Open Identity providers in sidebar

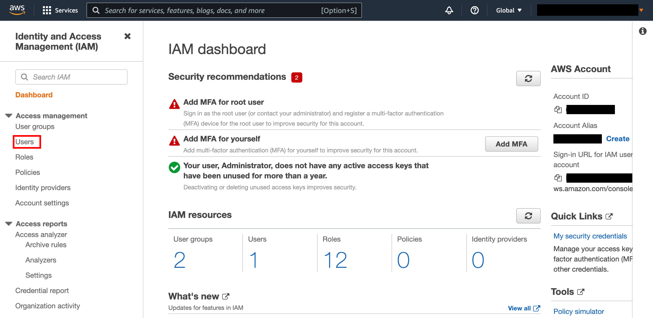(x=43, y=188)
